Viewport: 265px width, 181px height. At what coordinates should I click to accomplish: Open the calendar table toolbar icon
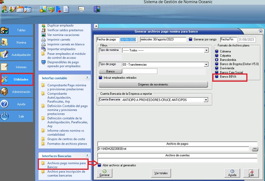pos(20,9)
